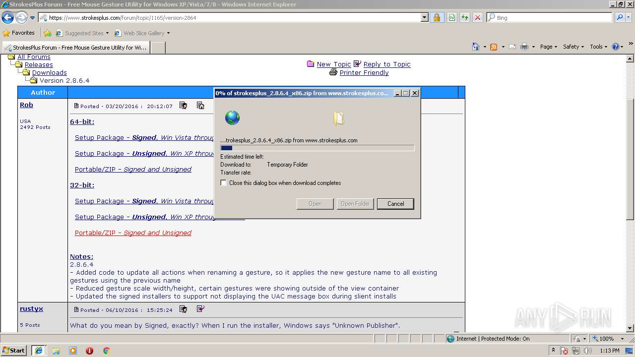Click the Action Center flag tray icon

pyautogui.click(x=565, y=351)
